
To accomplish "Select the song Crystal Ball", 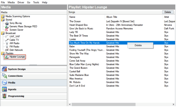I will point(75,72).
